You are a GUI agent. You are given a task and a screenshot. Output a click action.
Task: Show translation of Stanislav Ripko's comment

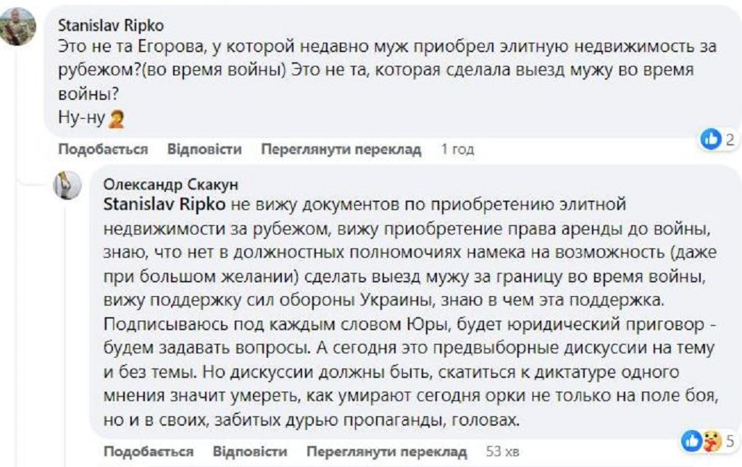341,149
